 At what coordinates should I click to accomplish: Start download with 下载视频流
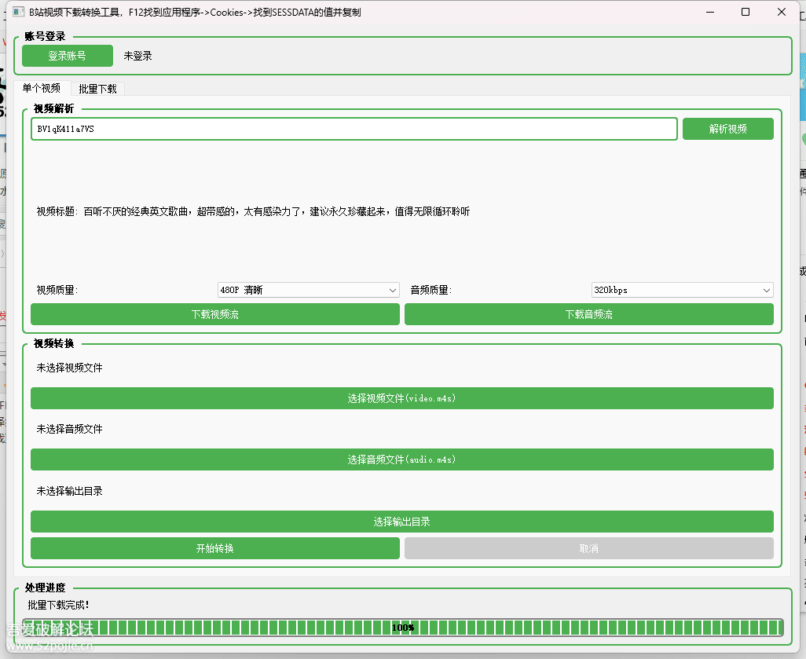214,314
